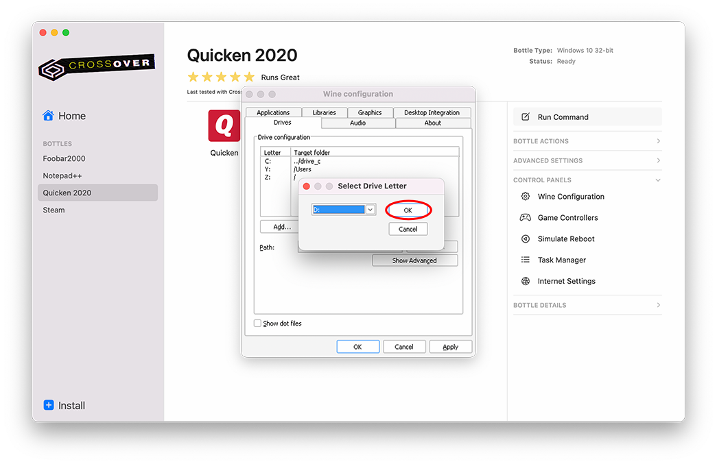Click the Run Command pencil icon
The image size is (717, 464).
coord(526,117)
